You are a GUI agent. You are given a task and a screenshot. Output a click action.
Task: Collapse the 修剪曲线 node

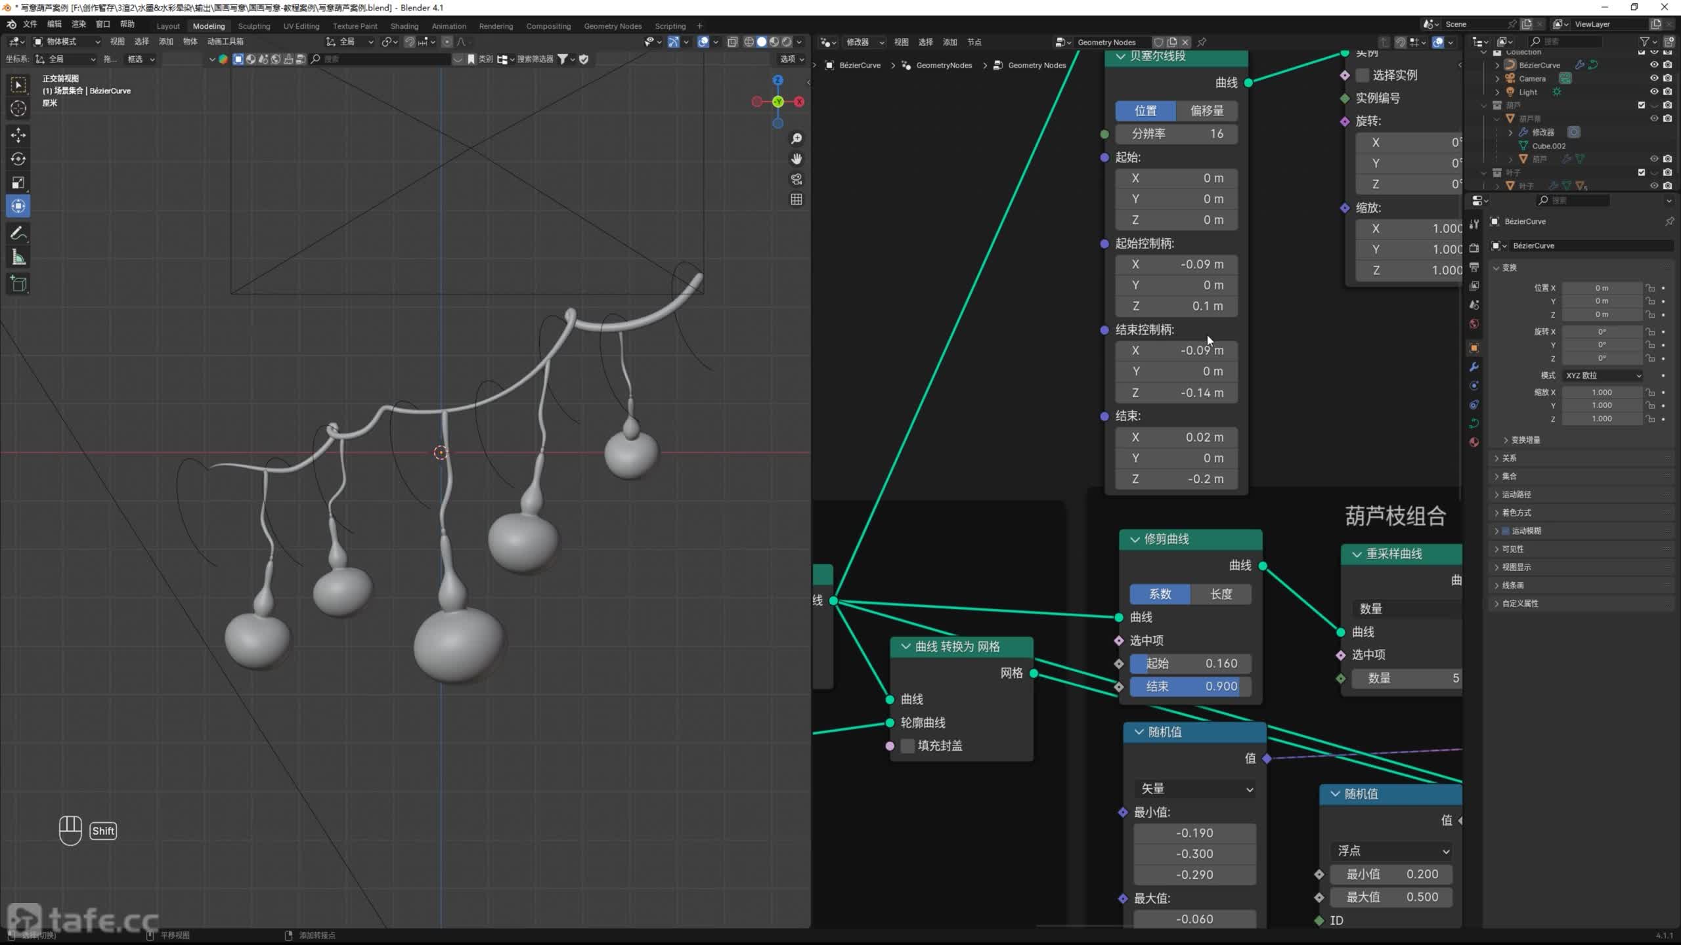tap(1135, 539)
